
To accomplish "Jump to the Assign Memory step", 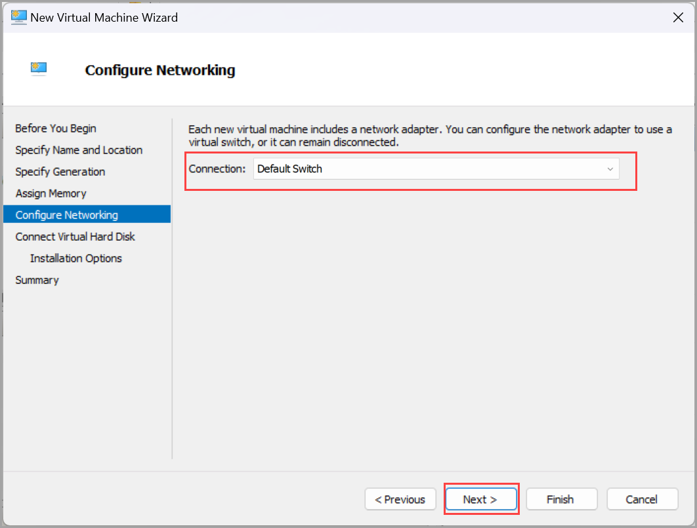I will click(51, 193).
